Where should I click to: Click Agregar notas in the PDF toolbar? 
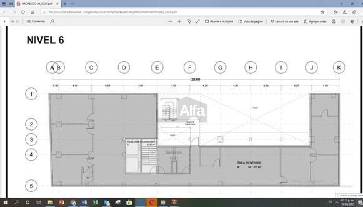pos(315,22)
